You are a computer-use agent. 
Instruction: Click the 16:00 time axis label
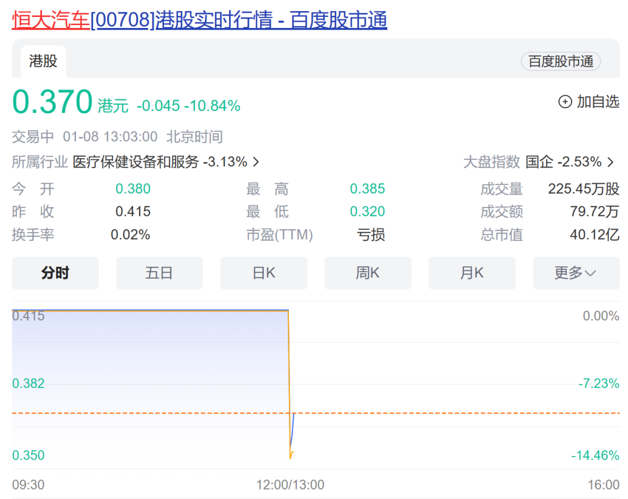pyautogui.click(x=604, y=485)
